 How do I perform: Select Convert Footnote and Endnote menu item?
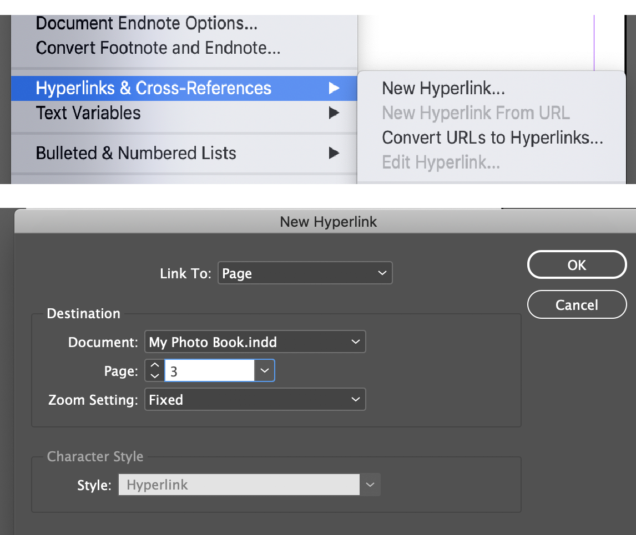pos(158,48)
